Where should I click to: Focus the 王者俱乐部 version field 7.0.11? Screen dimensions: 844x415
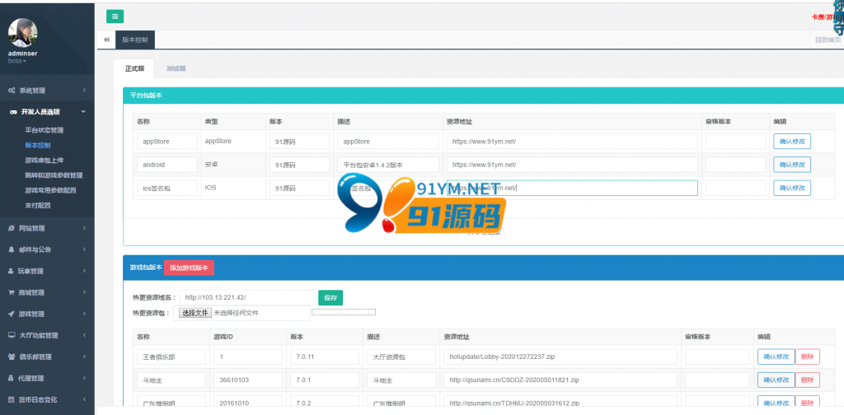tap(324, 357)
